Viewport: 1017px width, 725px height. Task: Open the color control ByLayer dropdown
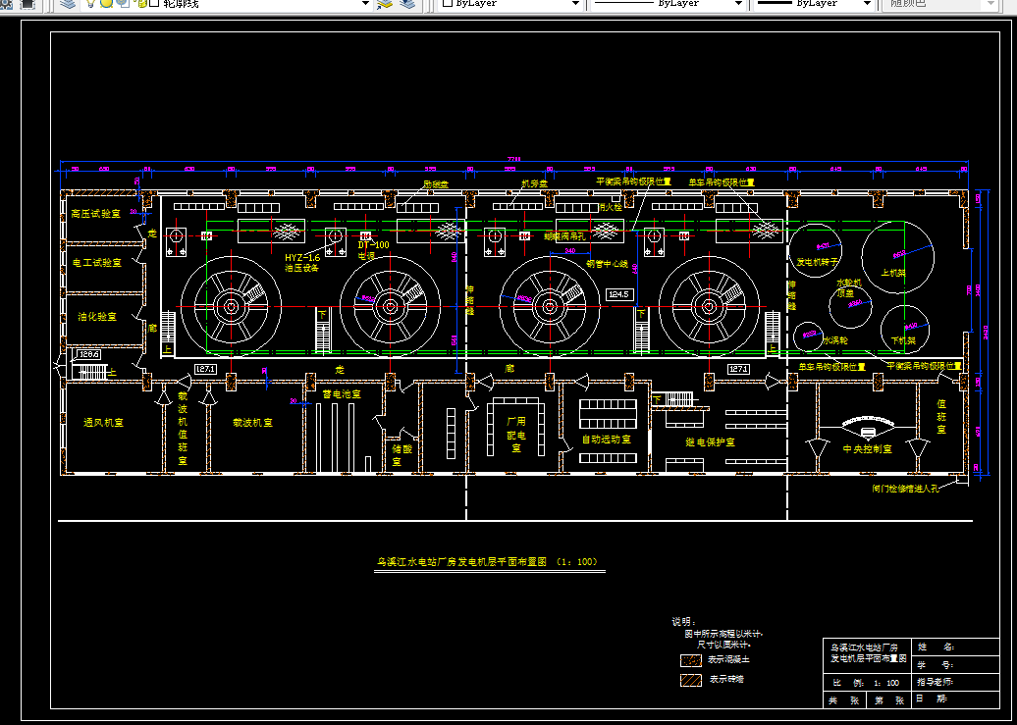click(575, 3)
